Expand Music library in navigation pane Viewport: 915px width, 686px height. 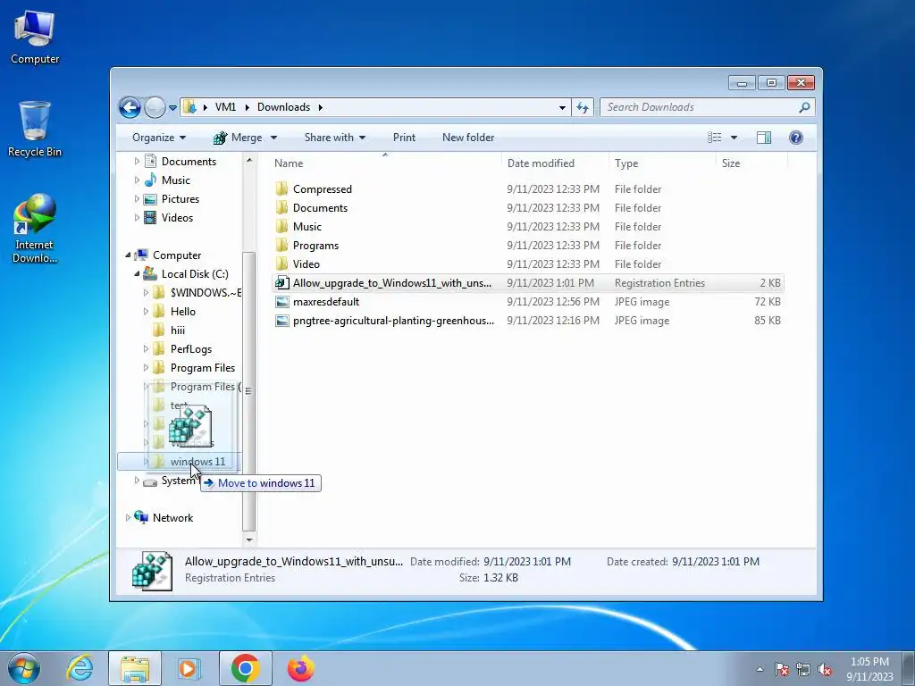click(x=137, y=180)
